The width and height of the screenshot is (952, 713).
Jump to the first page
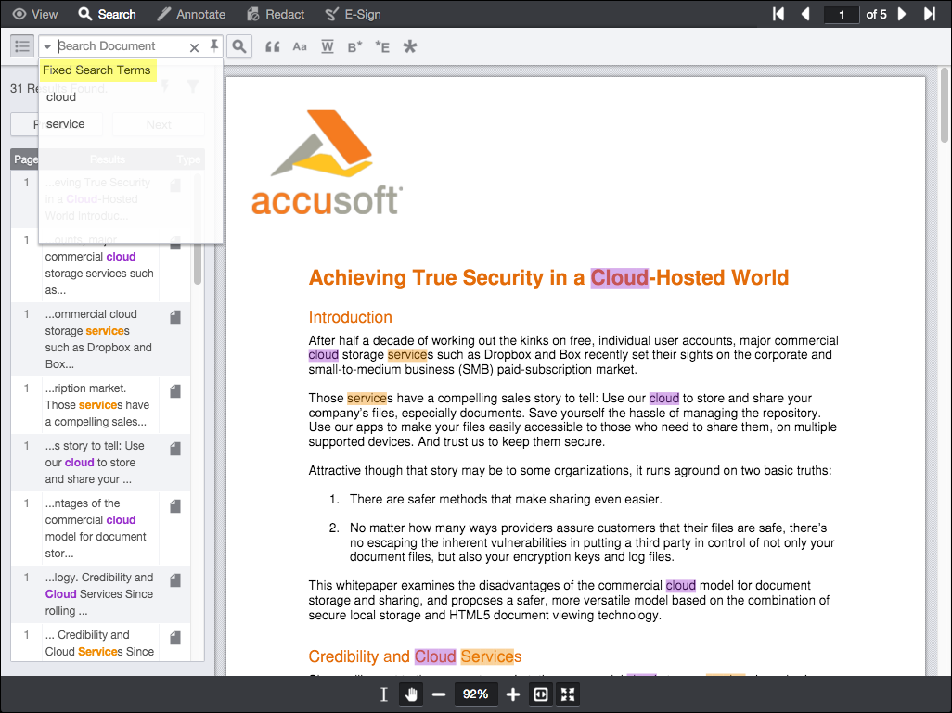click(778, 14)
